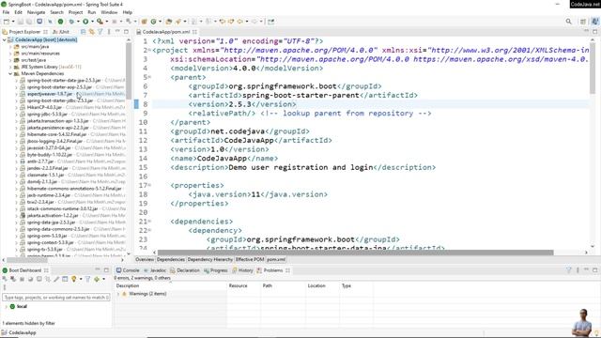Click the toolbar Search magnifier icon
The width and height of the screenshot is (601, 338).
tap(569, 22)
